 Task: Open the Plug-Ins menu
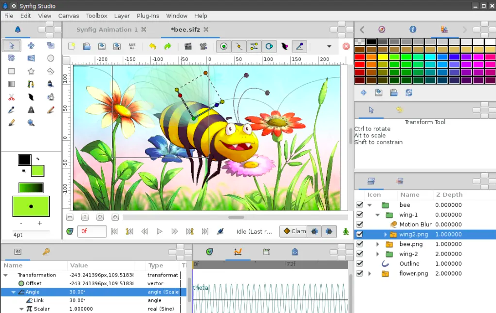click(147, 16)
